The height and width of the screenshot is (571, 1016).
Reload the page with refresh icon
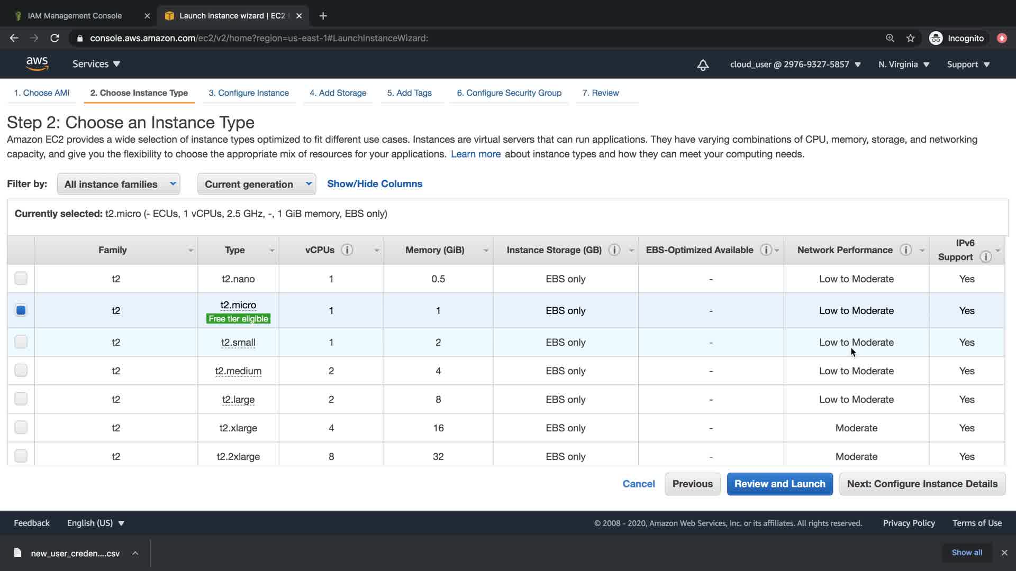55,38
